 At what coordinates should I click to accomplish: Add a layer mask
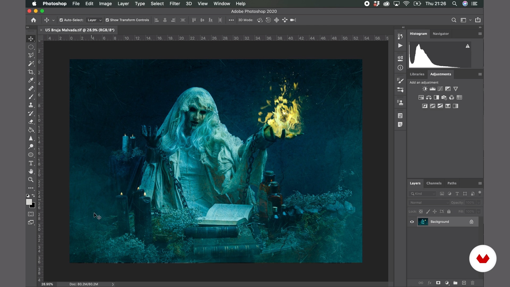pyautogui.click(x=438, y=283)
